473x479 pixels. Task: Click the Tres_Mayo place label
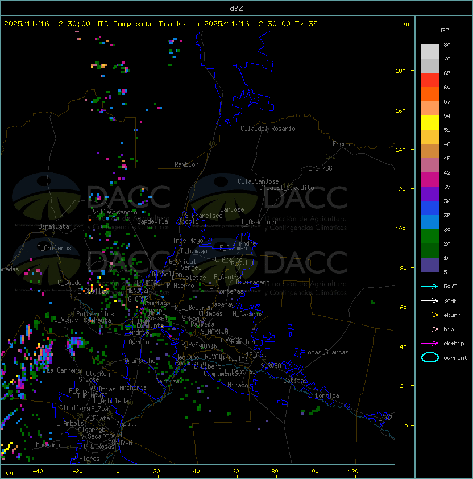coord(188,241)
